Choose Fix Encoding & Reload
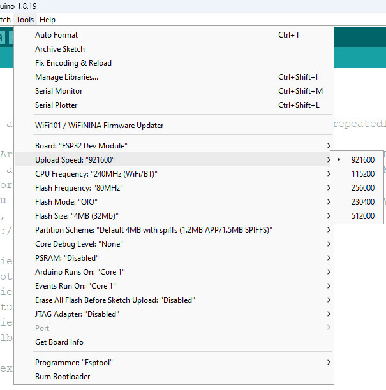This screenshot has width=386, height=390. [73, 63]
